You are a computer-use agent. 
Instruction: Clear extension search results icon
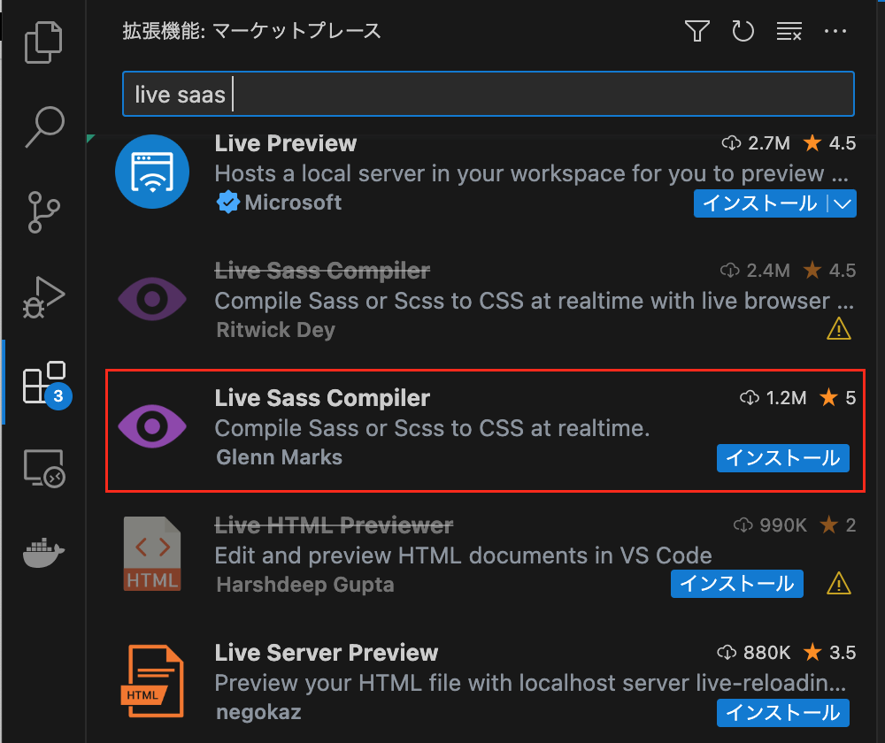789,31
